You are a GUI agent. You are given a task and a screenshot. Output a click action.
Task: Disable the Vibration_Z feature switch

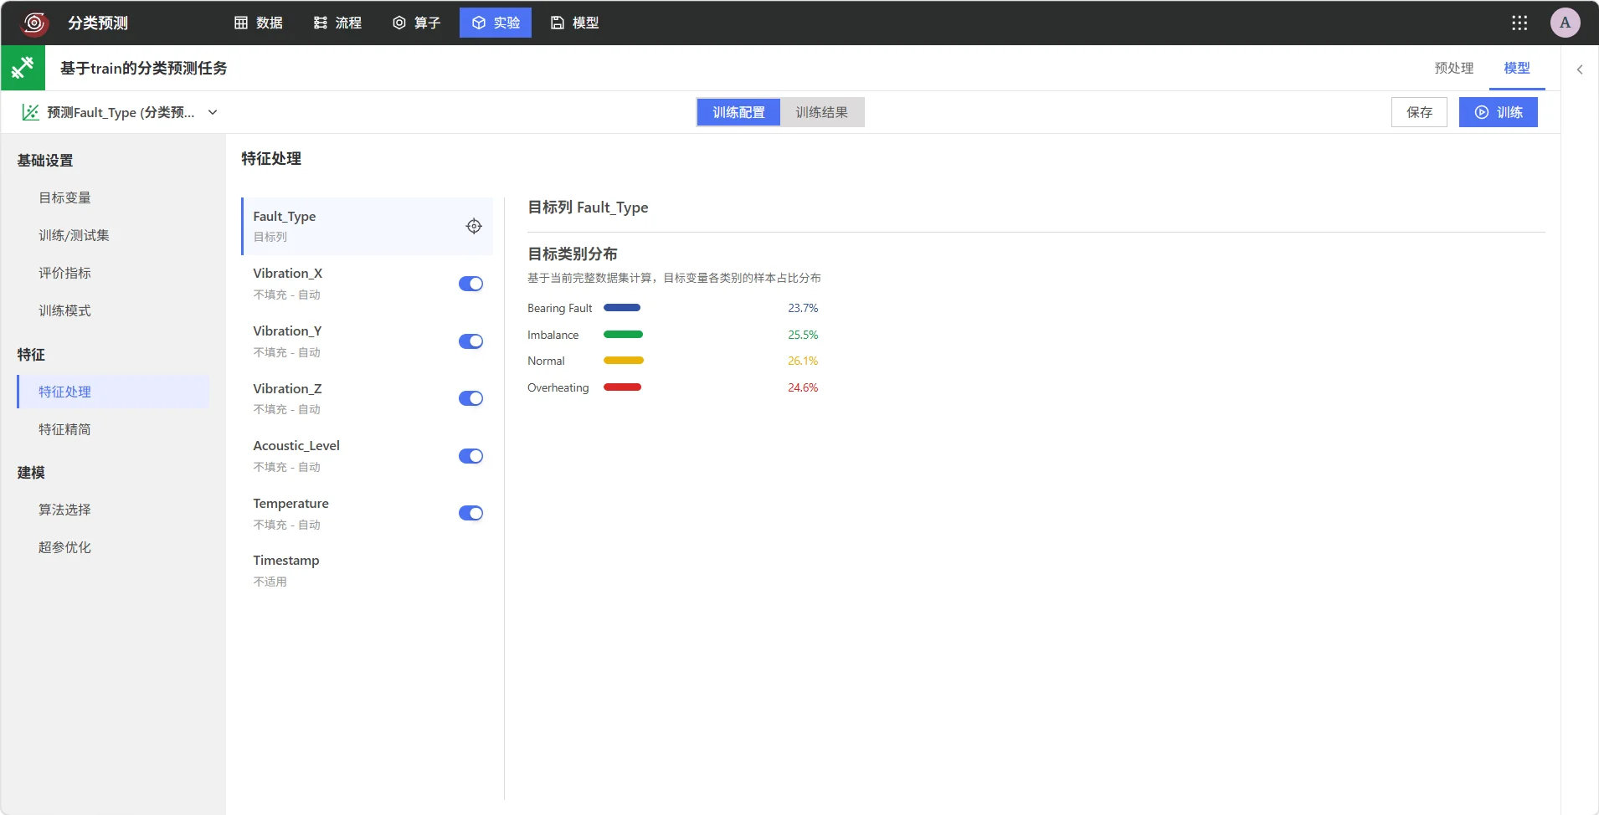click(x=470, y=398)
